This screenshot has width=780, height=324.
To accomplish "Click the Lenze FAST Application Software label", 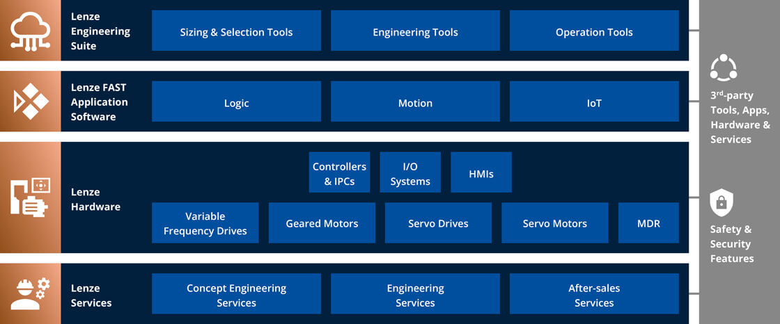I will (100, 102).
